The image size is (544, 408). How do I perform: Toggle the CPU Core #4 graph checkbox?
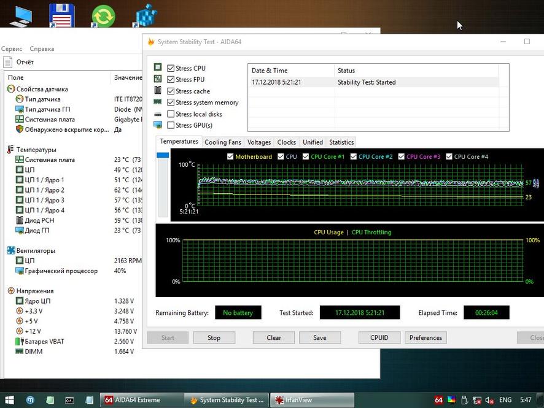click(x=449, y=156)
